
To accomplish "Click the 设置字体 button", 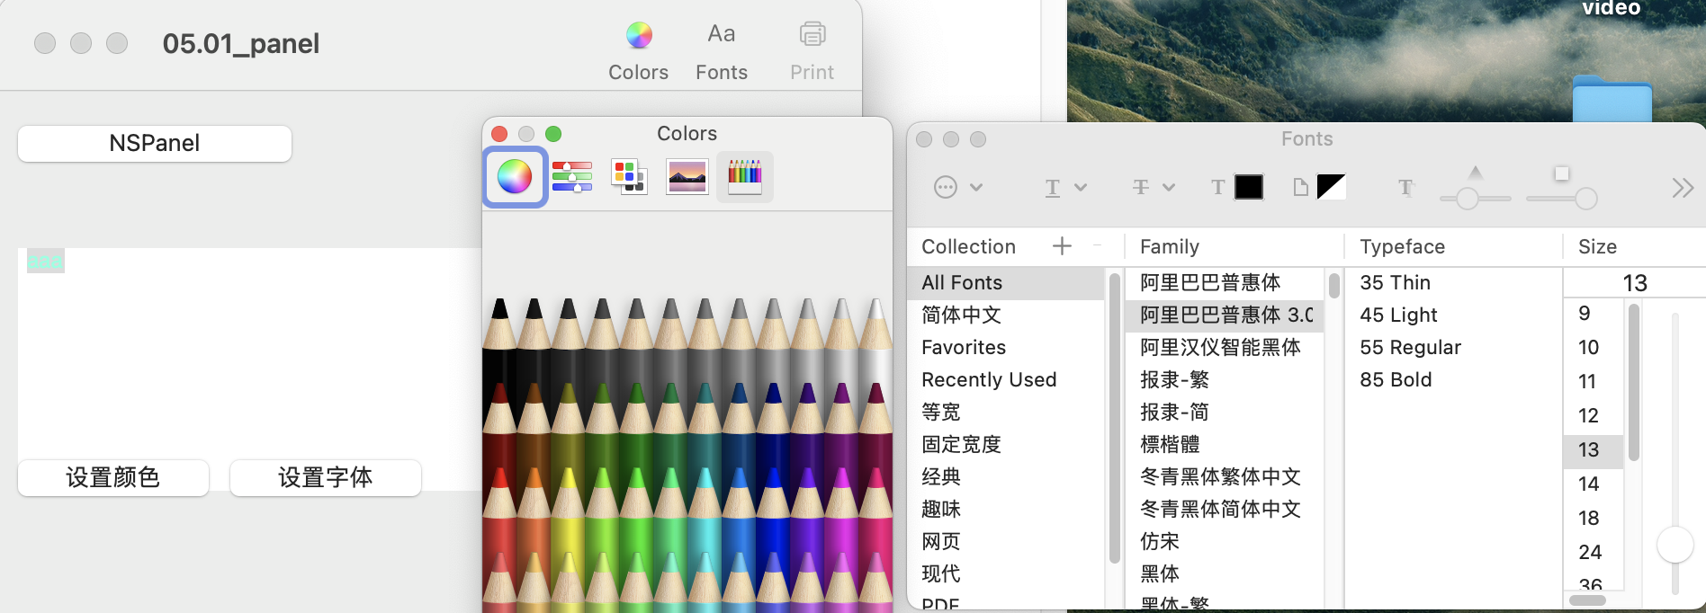I will [x=326, y=477].
